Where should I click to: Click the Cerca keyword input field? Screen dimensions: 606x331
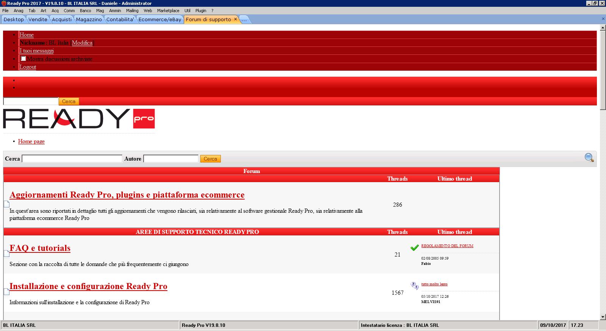click(x=72, y=159)
